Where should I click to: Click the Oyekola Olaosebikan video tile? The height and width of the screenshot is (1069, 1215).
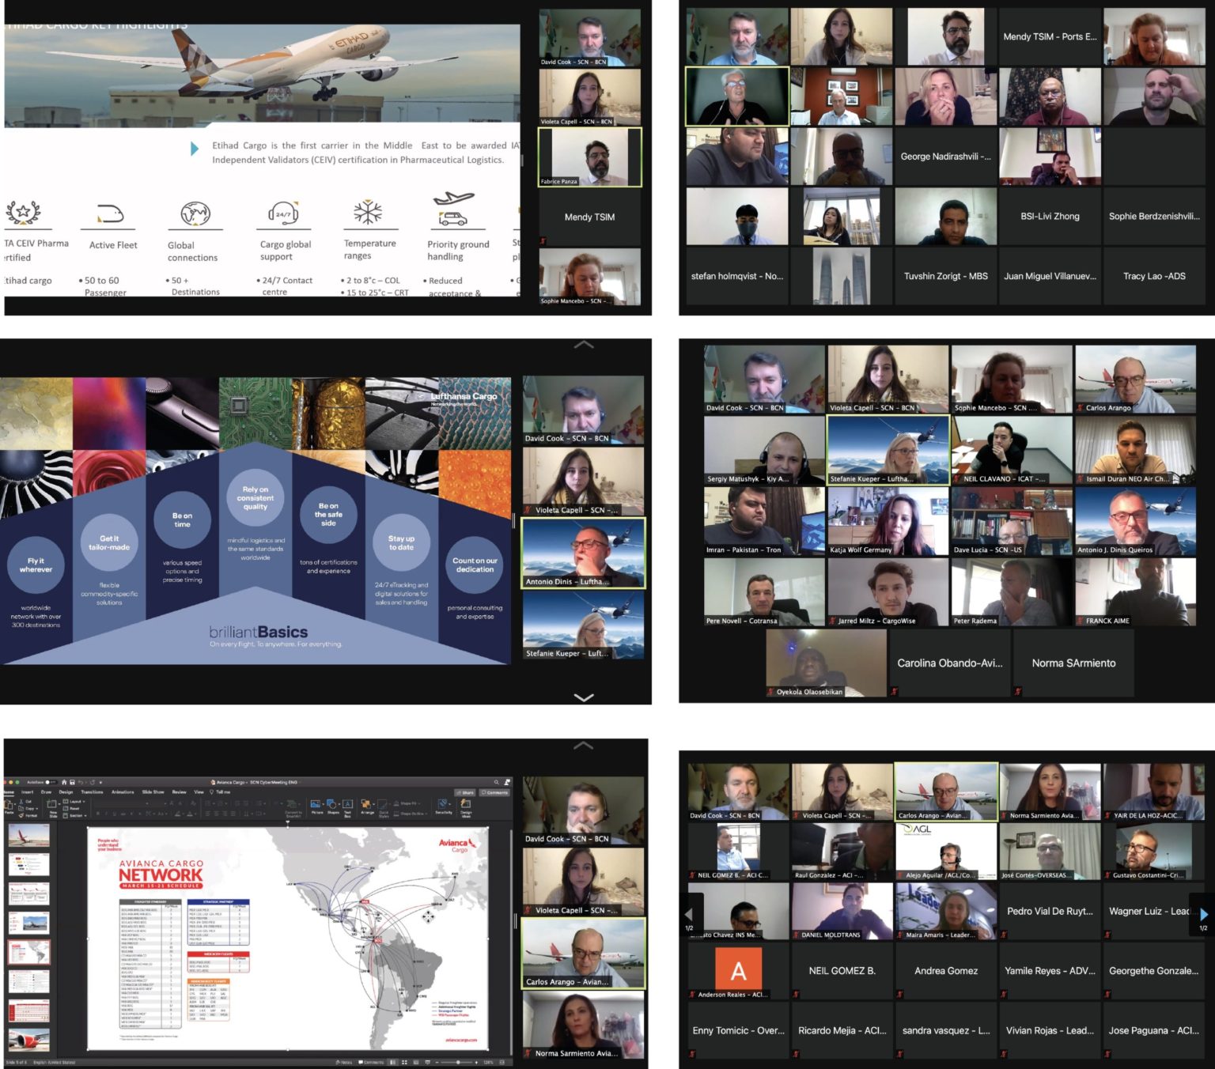click(826, 663)
